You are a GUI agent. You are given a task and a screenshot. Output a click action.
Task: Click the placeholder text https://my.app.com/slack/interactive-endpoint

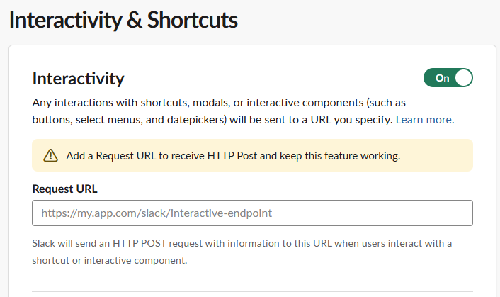pos(157,213)
